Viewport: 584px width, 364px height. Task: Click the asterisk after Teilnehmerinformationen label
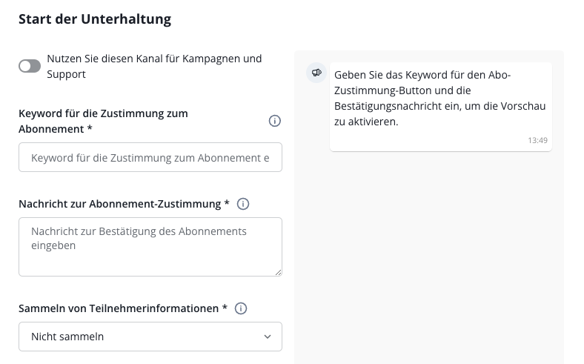coord(225,308)
